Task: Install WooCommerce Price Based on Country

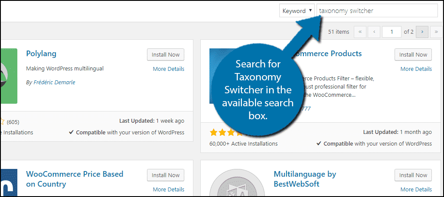Action: click(166, 175)
